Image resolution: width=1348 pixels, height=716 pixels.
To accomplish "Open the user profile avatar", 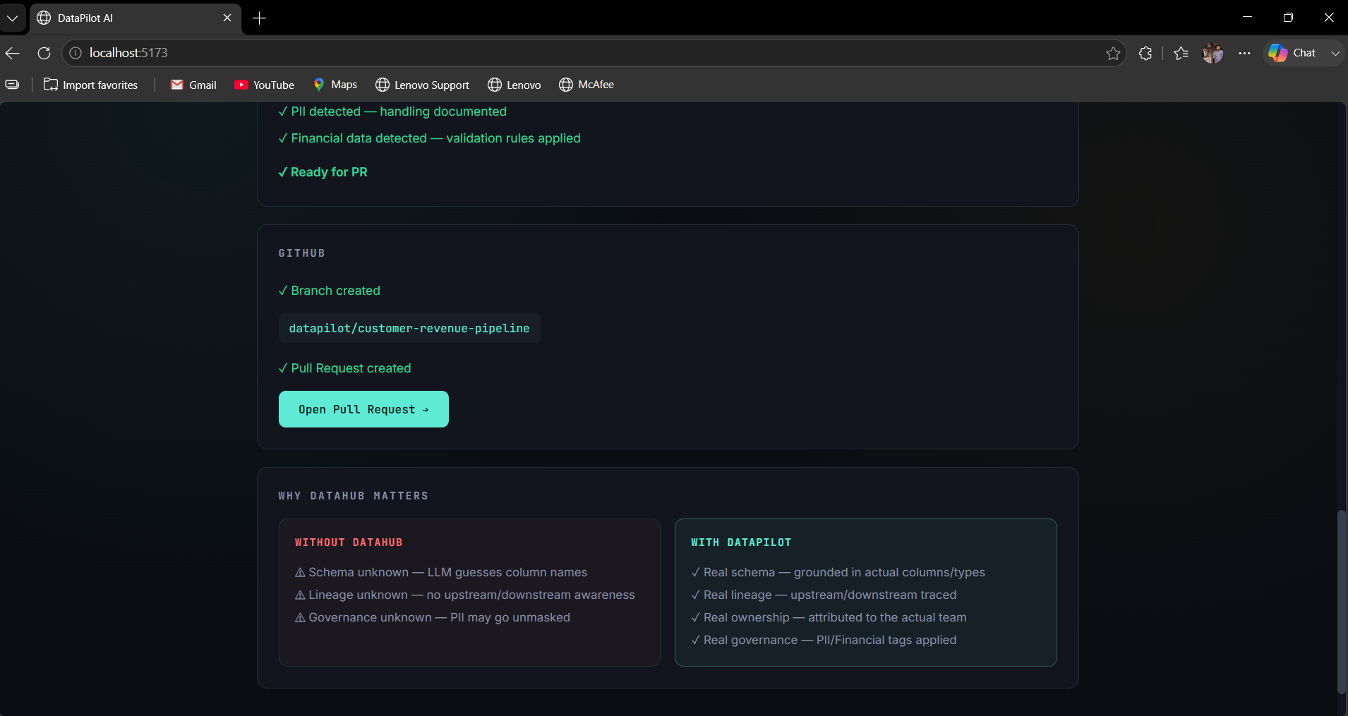I will point(1212,53).
